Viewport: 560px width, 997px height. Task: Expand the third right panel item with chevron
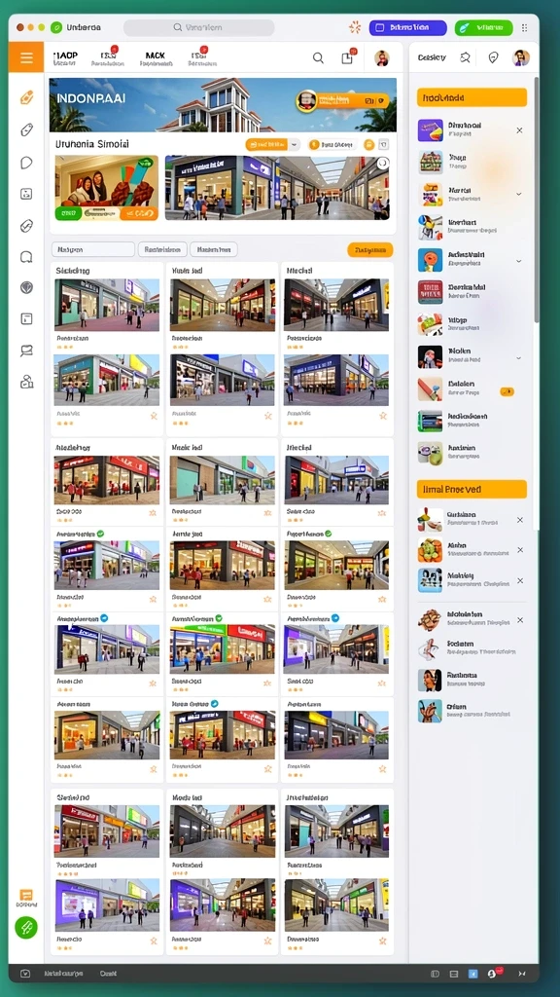(x=519, y=194)
